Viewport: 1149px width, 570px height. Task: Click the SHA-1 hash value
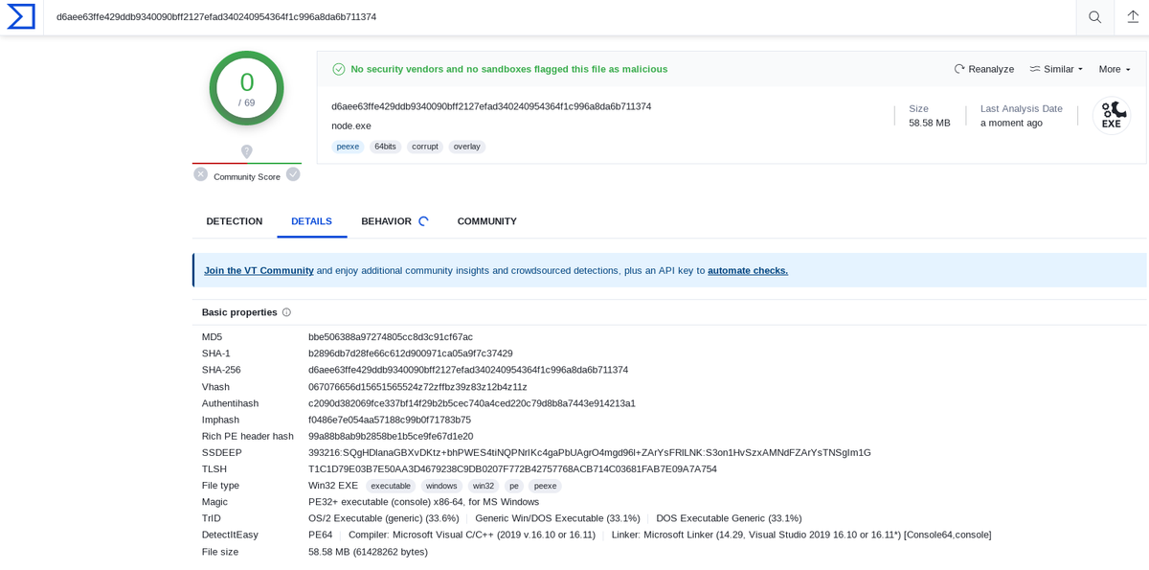410,353
